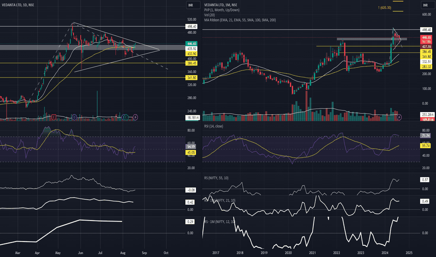
Task: Click the 18.181M volume label
Action: 193,118
